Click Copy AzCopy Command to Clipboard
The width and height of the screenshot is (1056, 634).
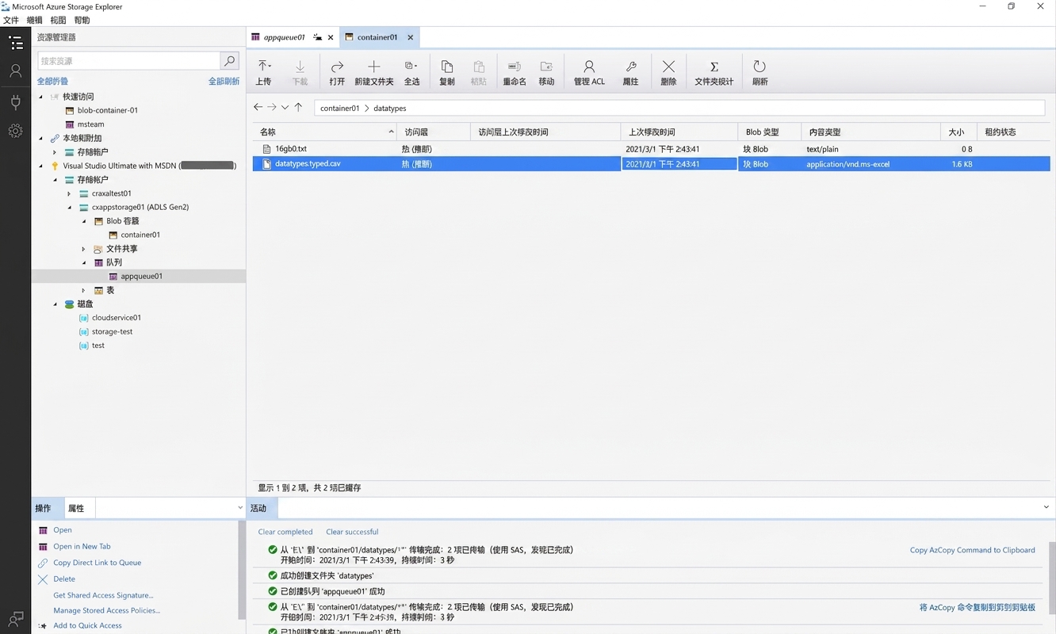click(x=972, y=550)
